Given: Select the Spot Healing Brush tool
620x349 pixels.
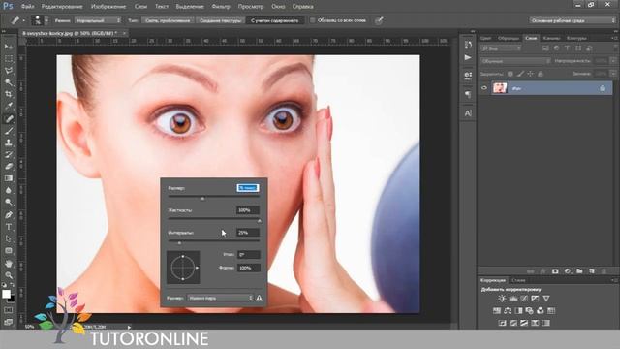Looking at the screenshot, I should (9, 118).
